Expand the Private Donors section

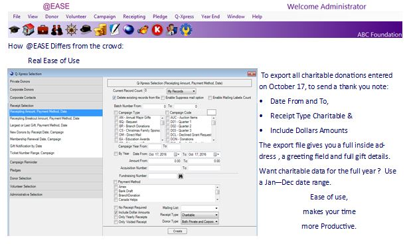tap(56, 82)
